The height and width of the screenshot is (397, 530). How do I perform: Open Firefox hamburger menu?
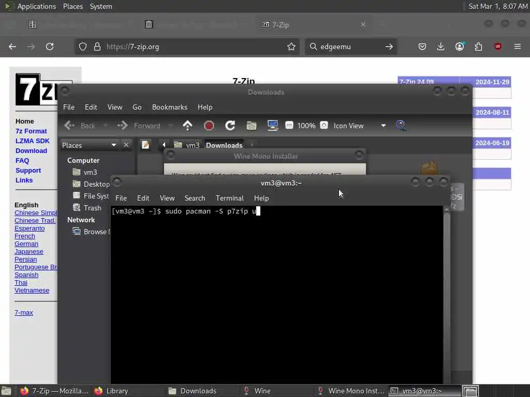[x=518, y=47]
